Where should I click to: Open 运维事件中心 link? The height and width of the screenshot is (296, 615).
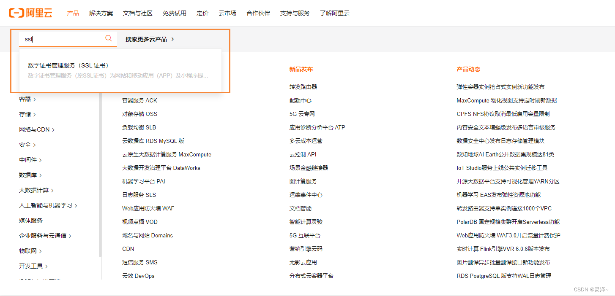(306, 195)
